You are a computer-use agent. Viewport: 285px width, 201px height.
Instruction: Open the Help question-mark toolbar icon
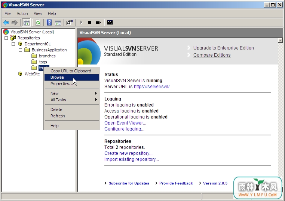pos(49,22)
